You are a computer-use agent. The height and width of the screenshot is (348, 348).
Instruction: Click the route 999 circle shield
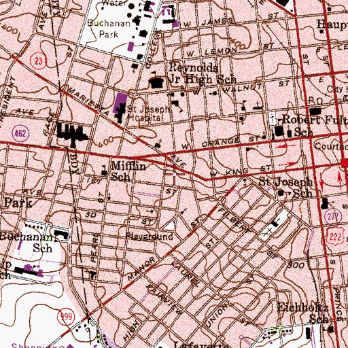point(66,316)
